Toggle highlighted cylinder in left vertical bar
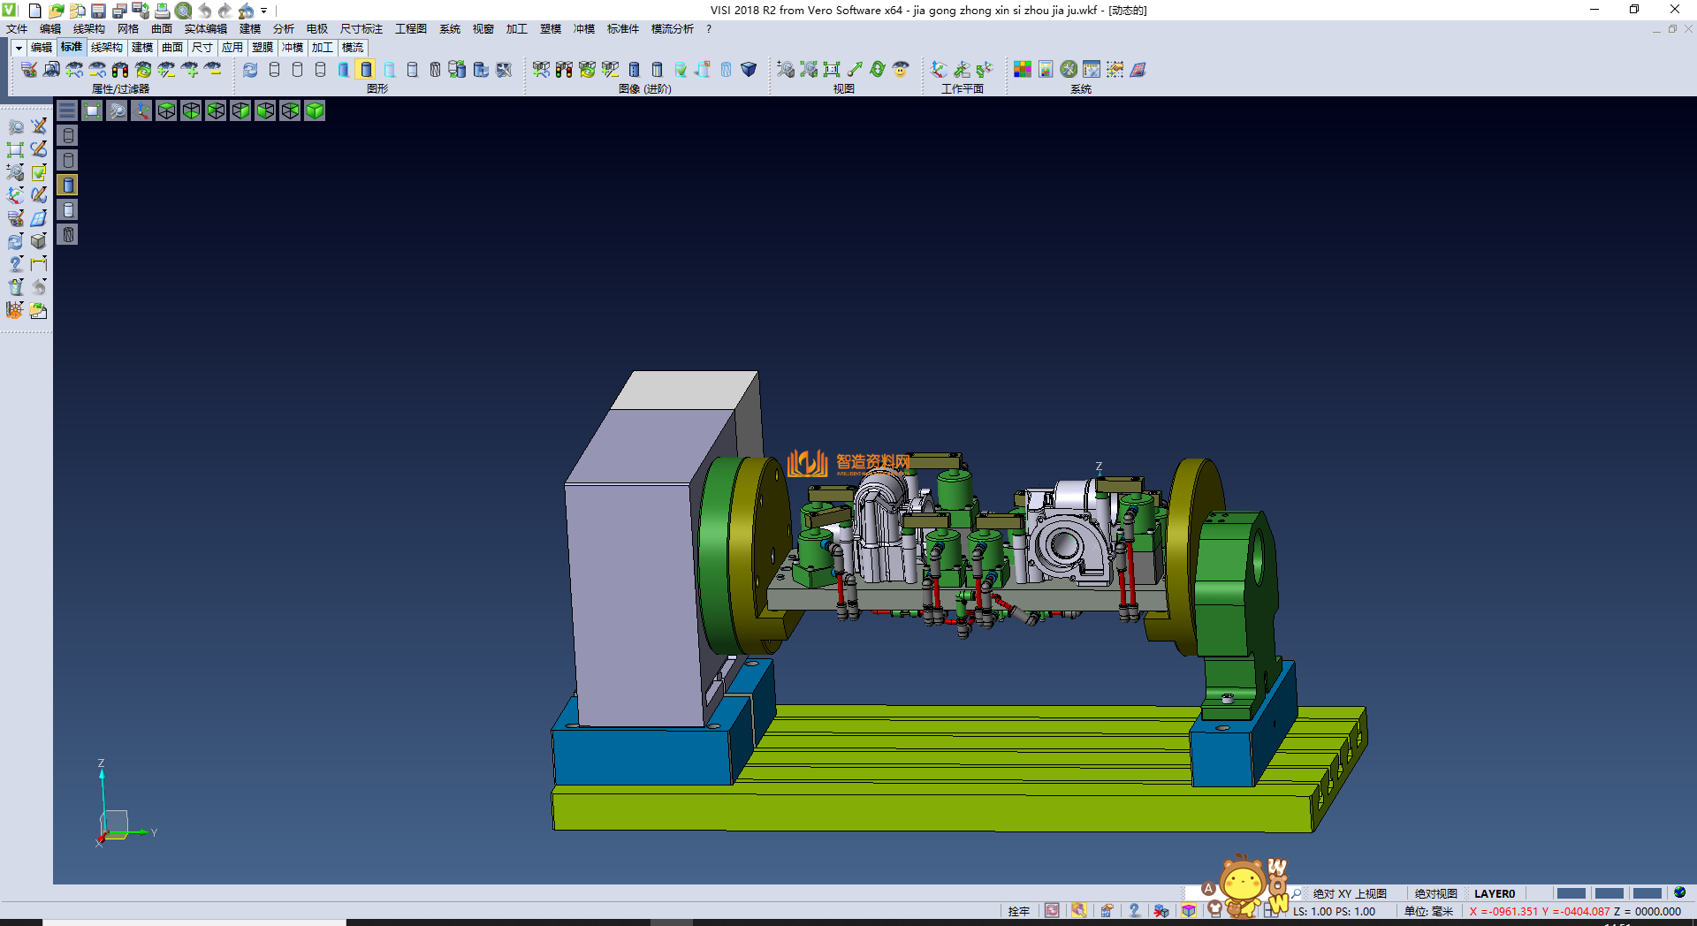 (68, 185)
